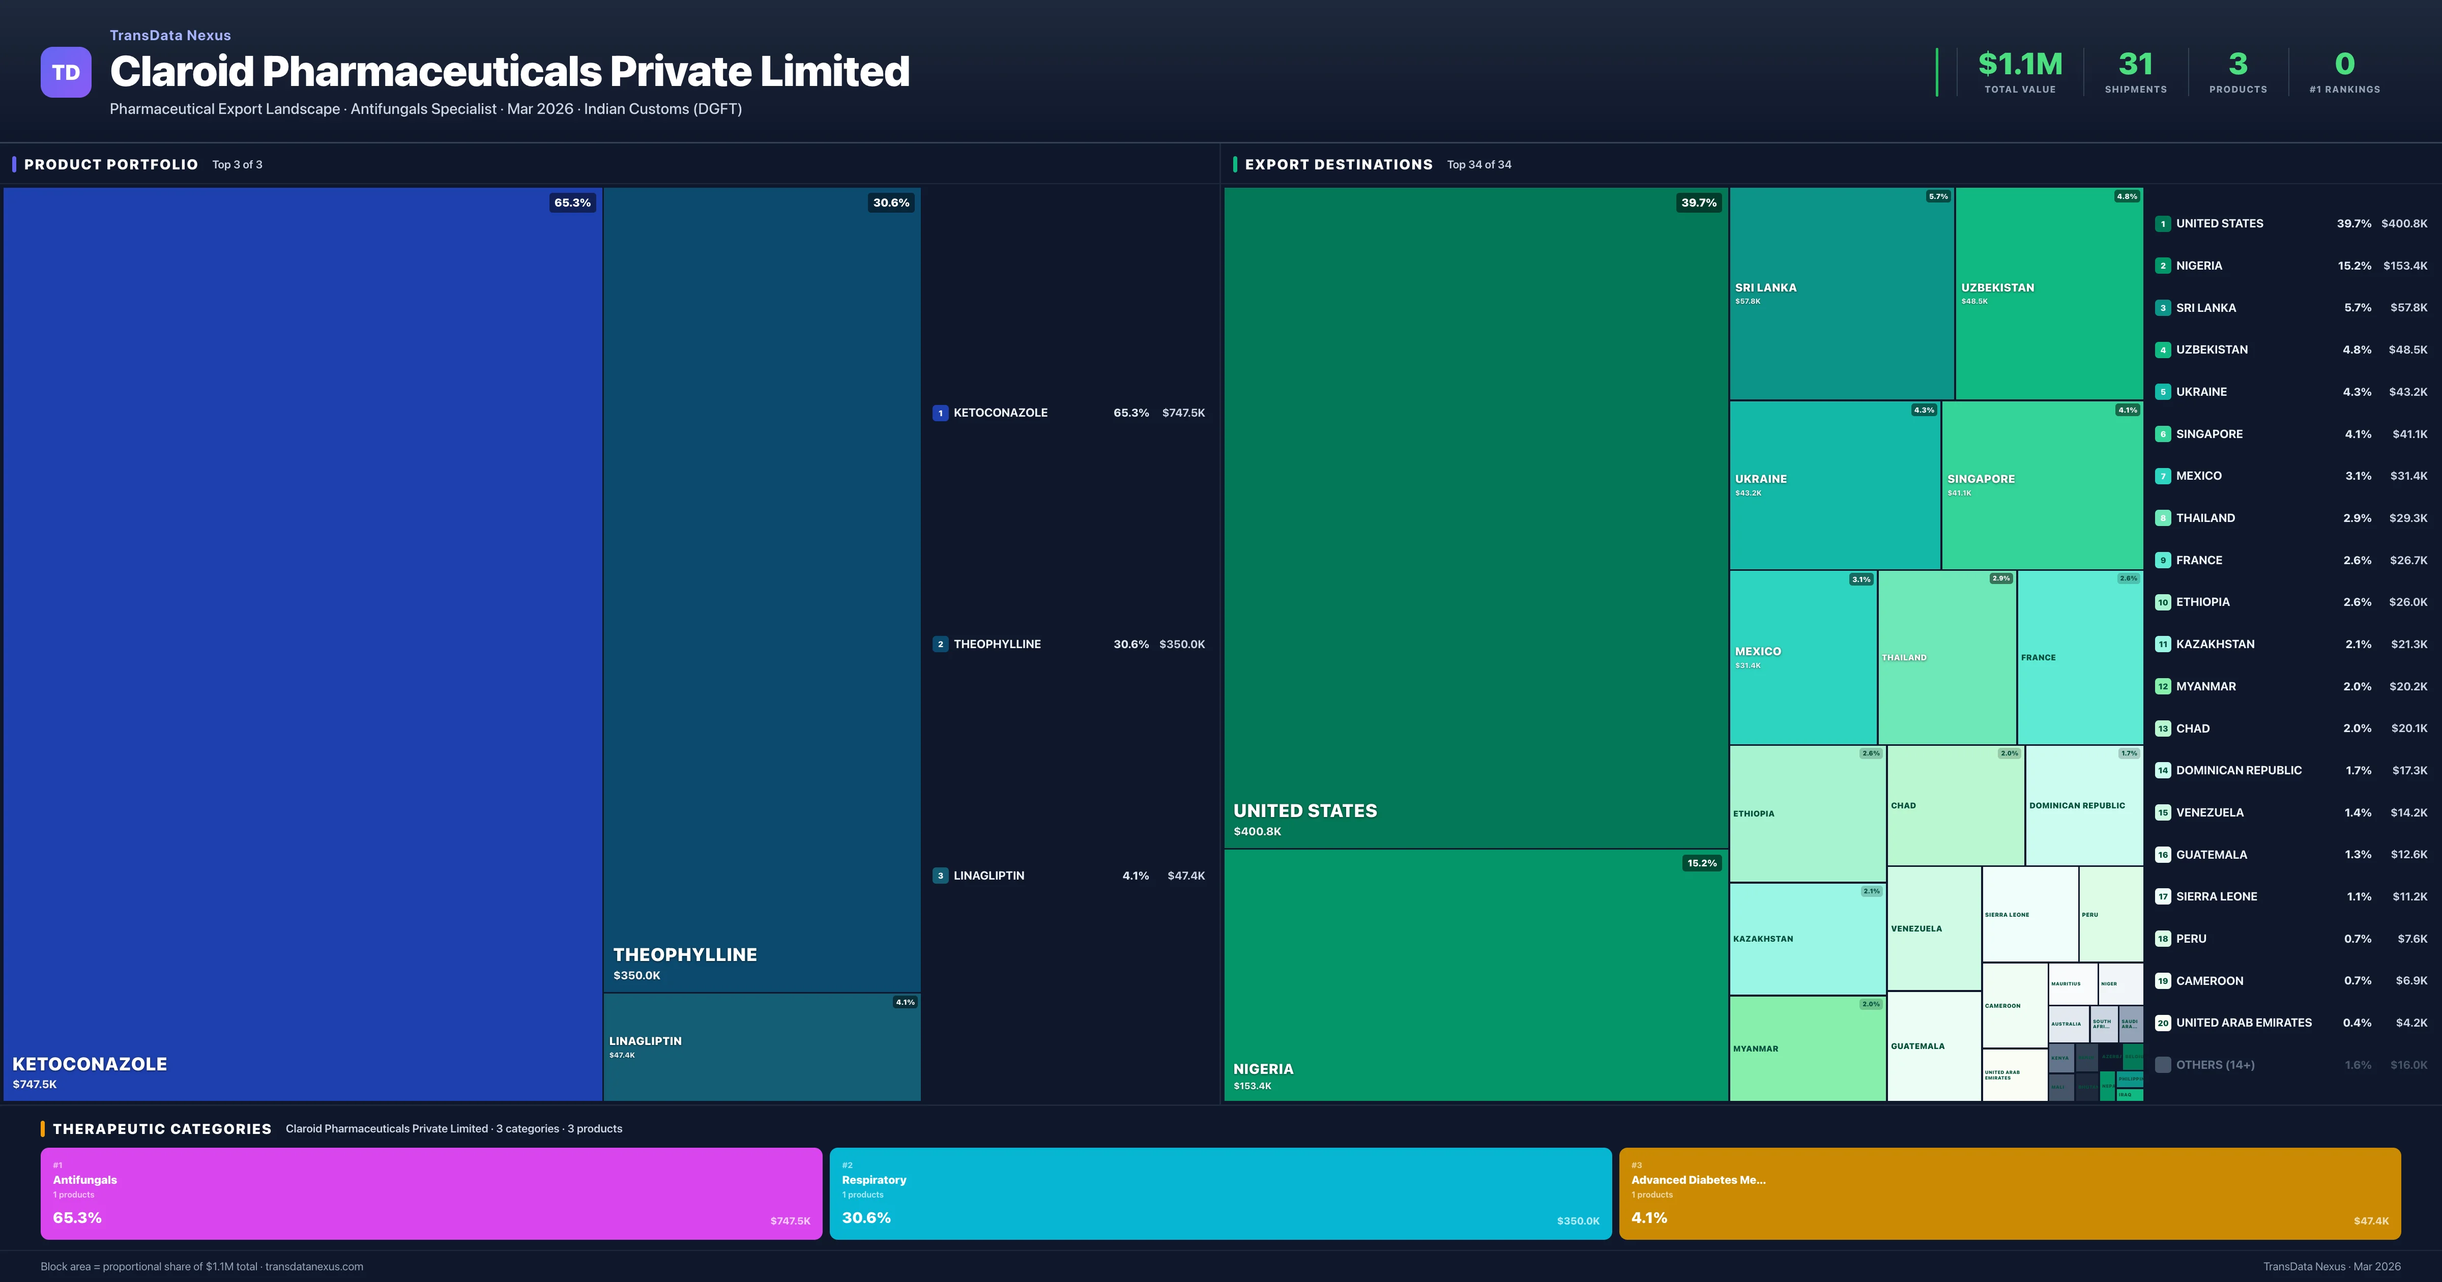Click the rank 3 badge beside LINAGLIPTIN
Screen dimensions: 2442x1282
pos(940,875)
